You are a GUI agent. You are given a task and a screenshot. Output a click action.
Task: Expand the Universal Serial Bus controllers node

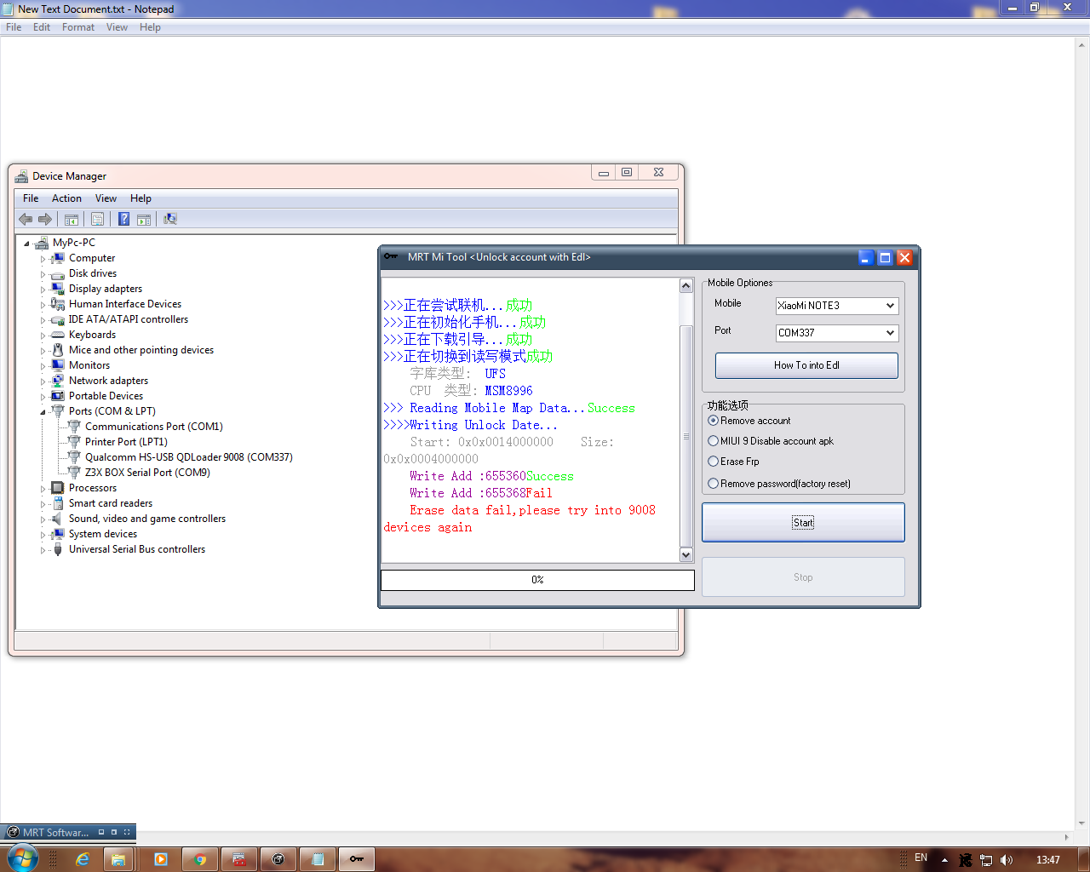tap(43, 550)
